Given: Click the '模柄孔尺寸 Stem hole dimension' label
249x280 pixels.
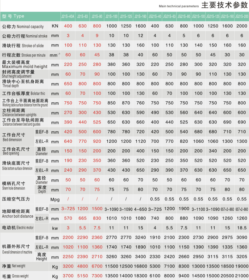Looking at the screenshot, I should coord(13,186).
